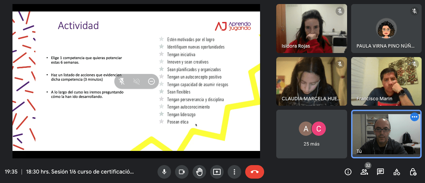Open the activities panel

pos(397,172)
